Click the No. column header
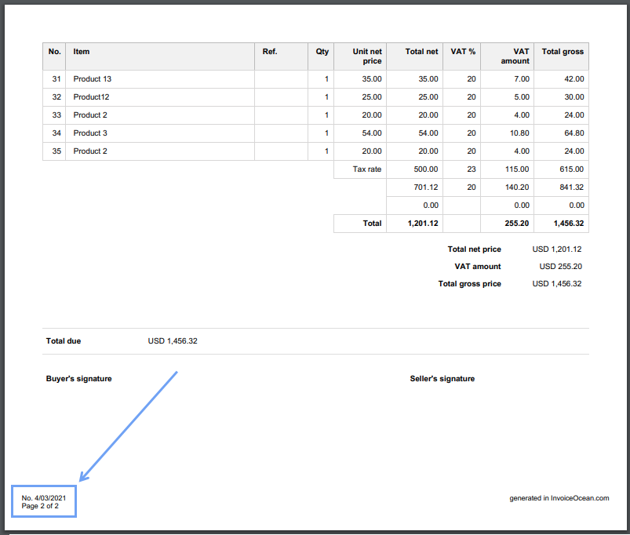 54,52
